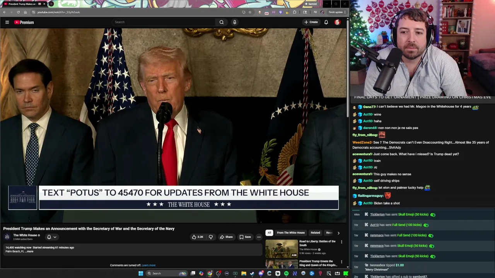Screen dimensions: 495x278
Task: Go to the browser home page
Action: [x=26, y=12]
